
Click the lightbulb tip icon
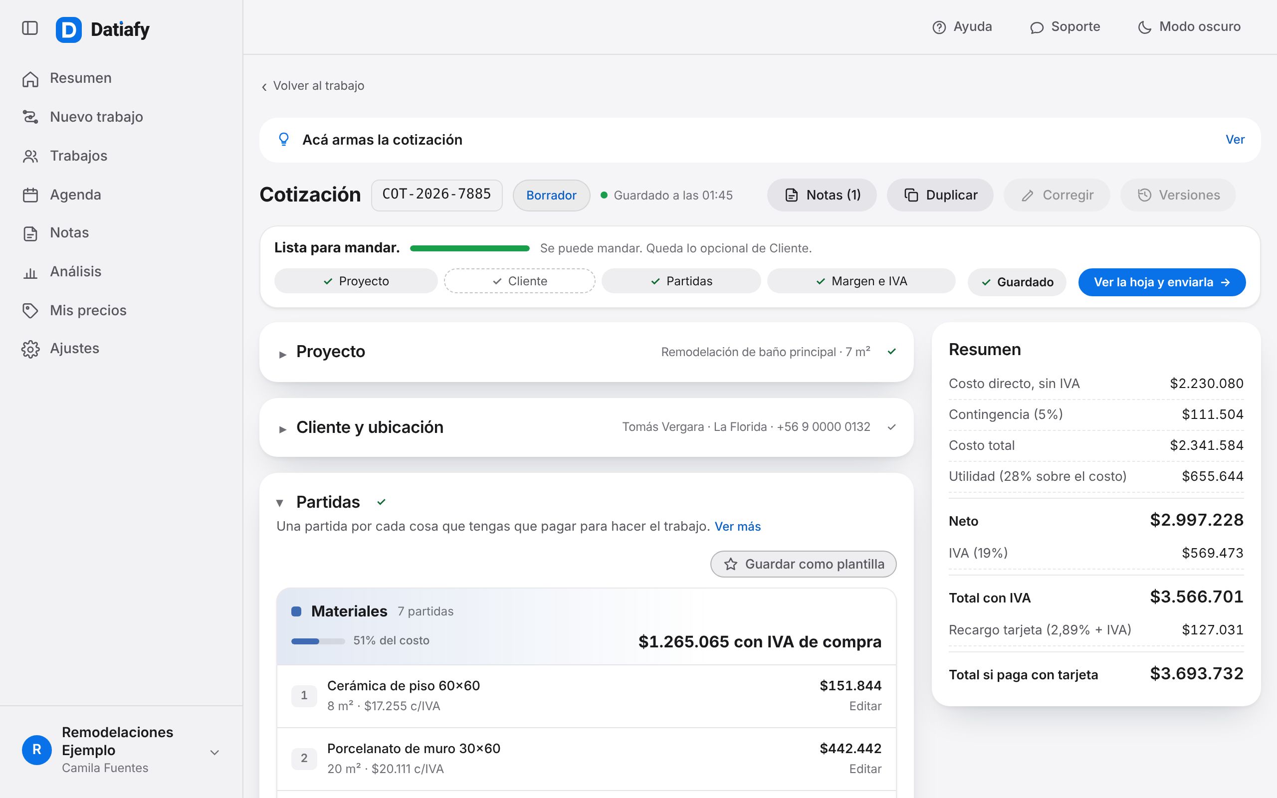click(283, 139)
